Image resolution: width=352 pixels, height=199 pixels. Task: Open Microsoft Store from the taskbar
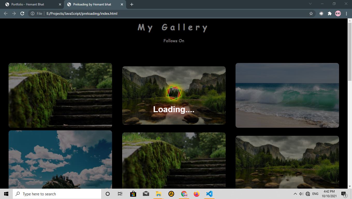[133, 194]
